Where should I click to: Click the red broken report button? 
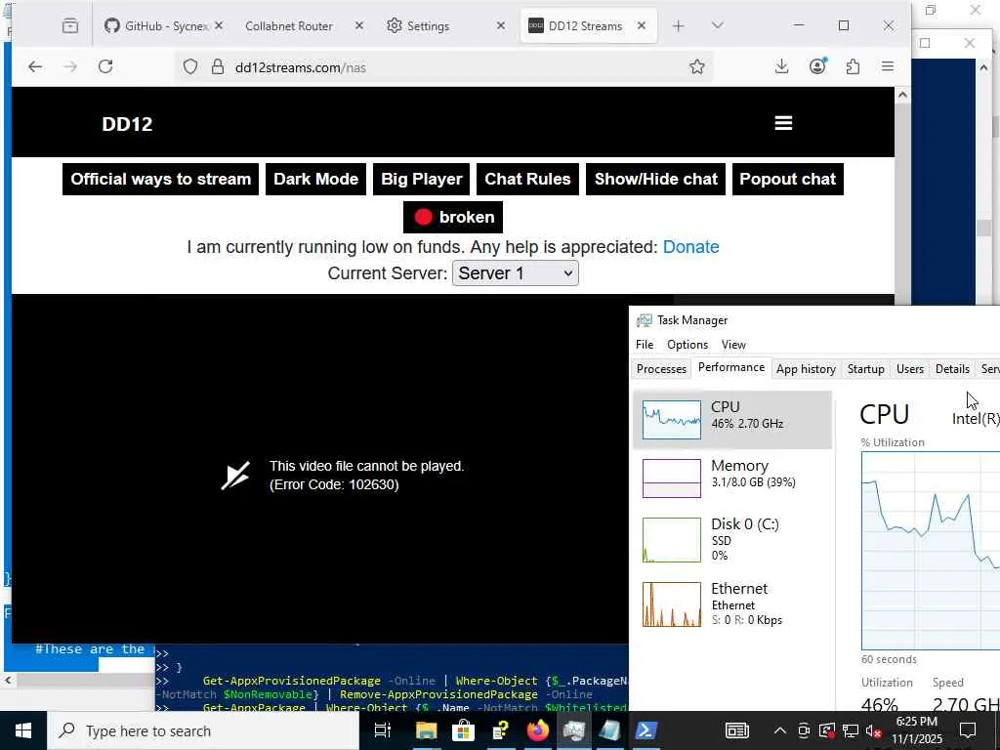453,218
